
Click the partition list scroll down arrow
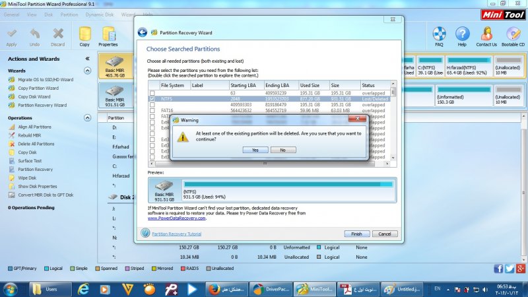(x=393, y=157)
